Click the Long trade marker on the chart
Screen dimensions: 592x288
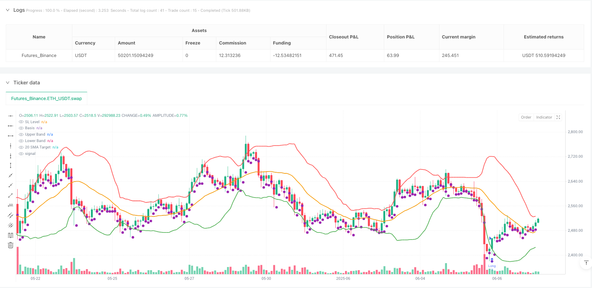492,266
